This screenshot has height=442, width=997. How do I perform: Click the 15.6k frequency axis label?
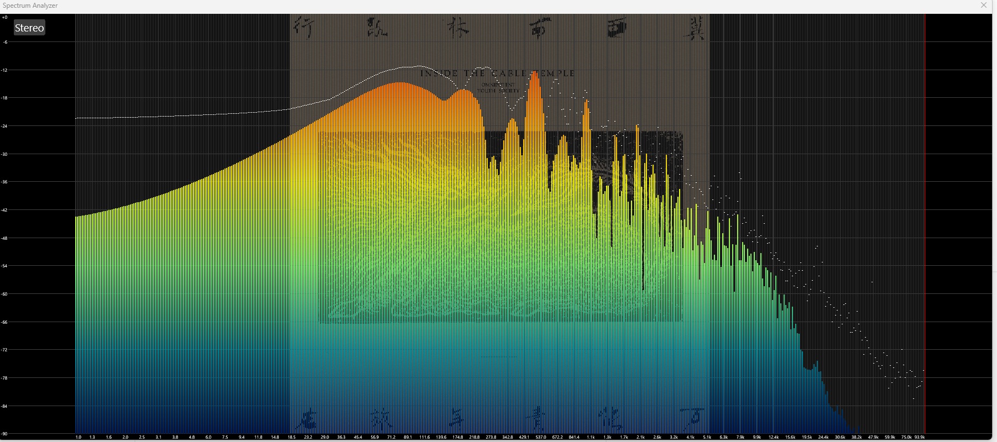790,437
